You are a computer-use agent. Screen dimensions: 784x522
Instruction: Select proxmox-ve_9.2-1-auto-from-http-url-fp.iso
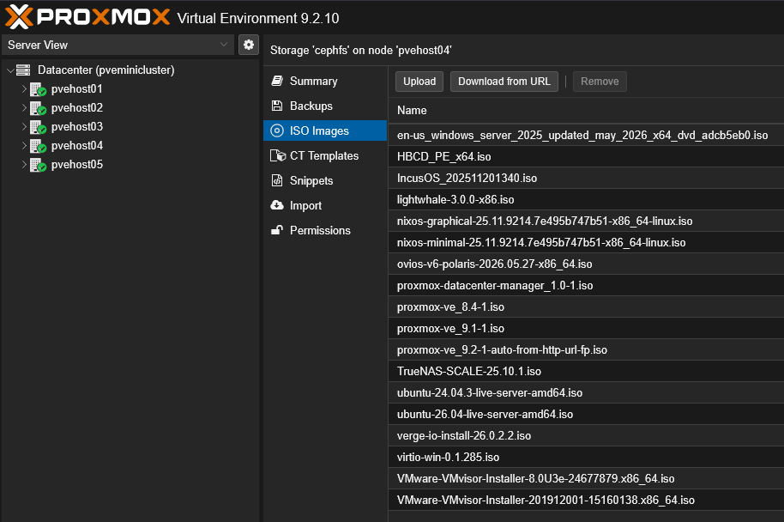tap(586, 349)
